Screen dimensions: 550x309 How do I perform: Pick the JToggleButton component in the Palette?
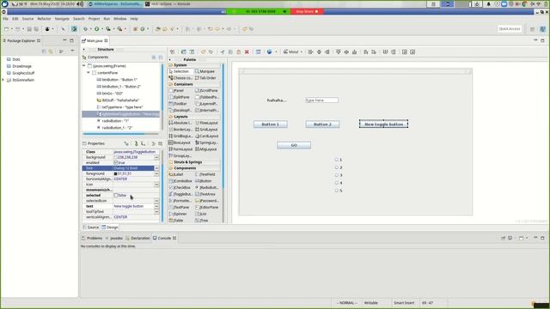180,194
